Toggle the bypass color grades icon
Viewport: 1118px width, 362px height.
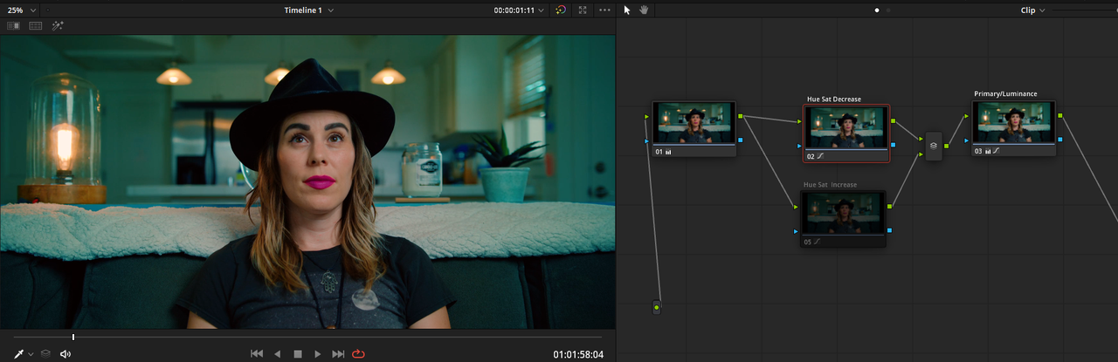(561, 10)
